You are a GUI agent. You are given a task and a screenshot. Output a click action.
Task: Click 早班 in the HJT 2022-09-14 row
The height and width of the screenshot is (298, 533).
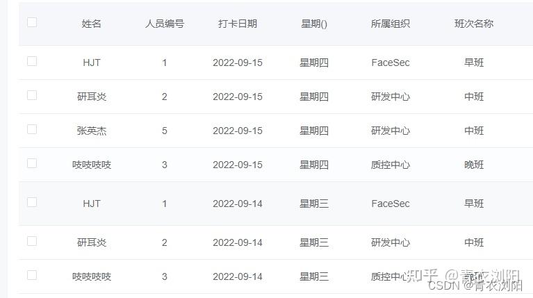click(x=474, y=204)
